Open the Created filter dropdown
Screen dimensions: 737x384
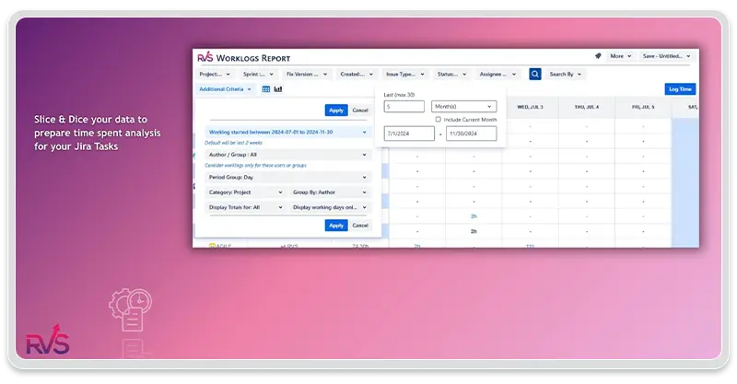[x=357, y=75]
